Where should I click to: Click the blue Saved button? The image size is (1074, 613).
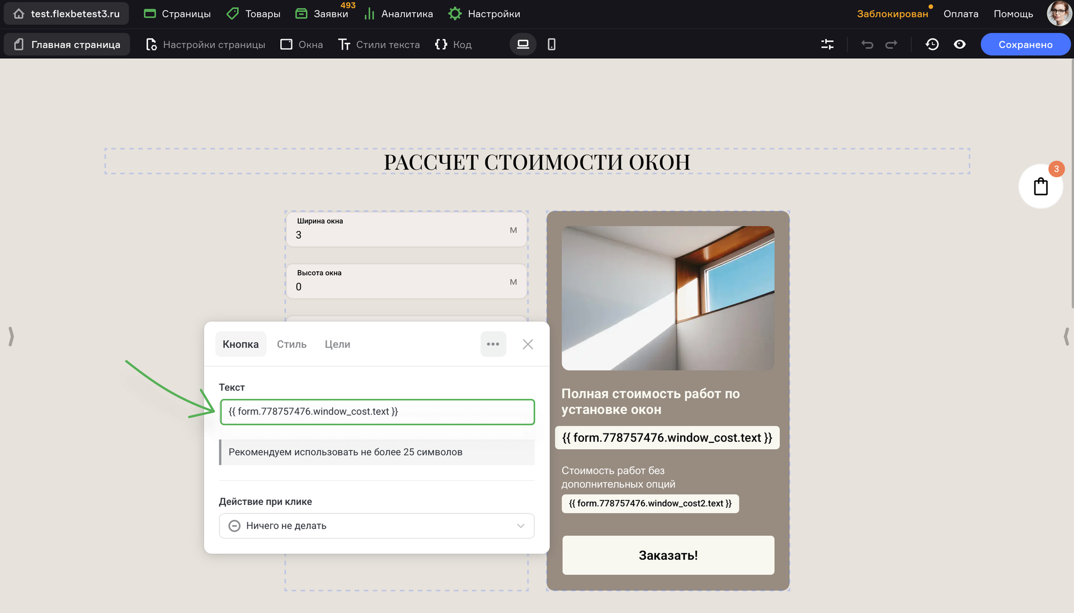coord(1025,44)
